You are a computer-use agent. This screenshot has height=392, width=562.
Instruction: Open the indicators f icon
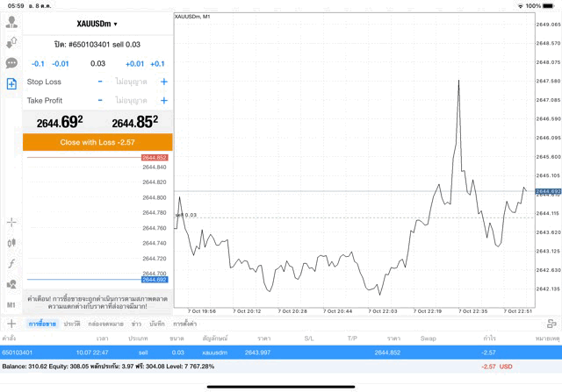[x=11, y=263]
